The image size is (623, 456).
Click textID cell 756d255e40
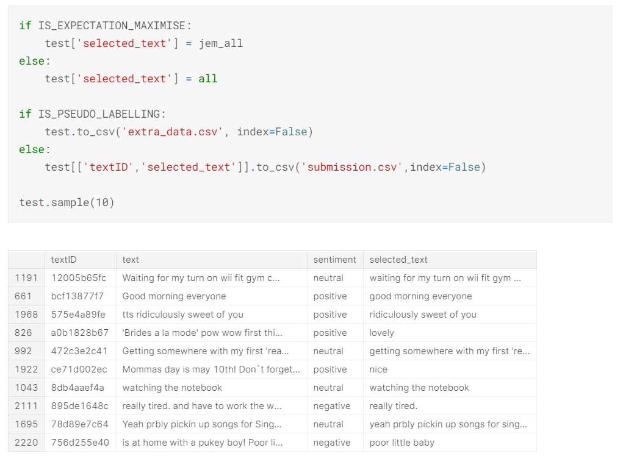coord(80,442)
